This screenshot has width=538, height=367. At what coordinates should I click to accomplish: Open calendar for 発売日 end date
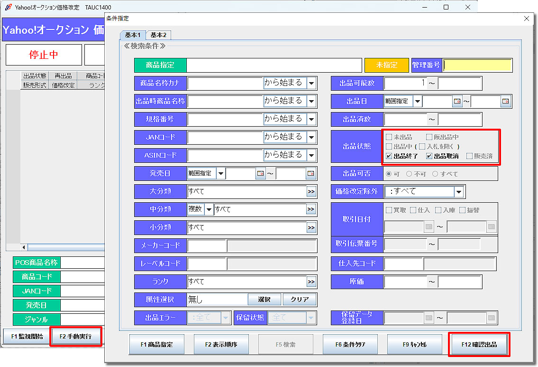point(310,173)
